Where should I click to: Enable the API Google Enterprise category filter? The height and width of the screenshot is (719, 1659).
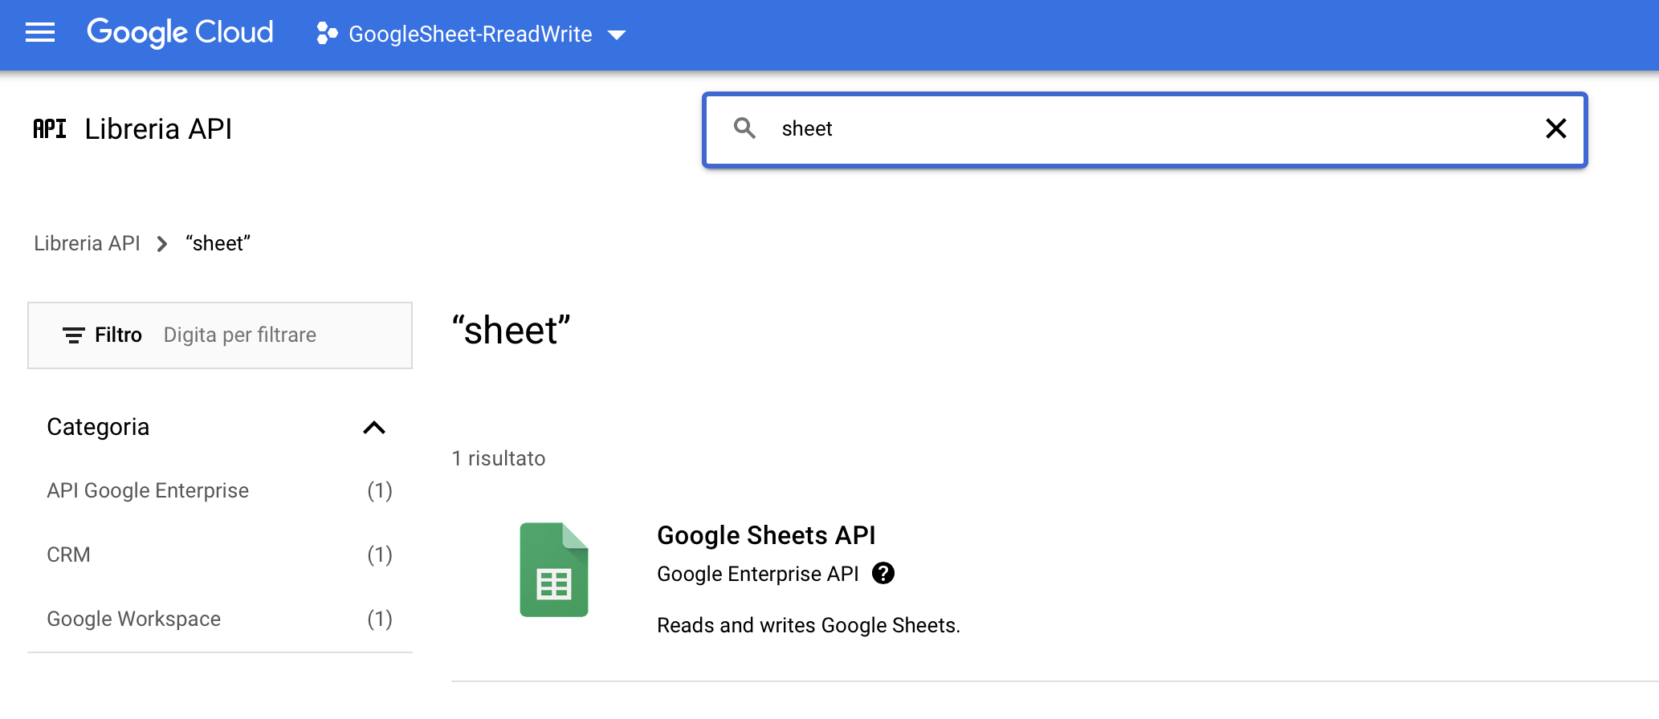coord(148,490)
